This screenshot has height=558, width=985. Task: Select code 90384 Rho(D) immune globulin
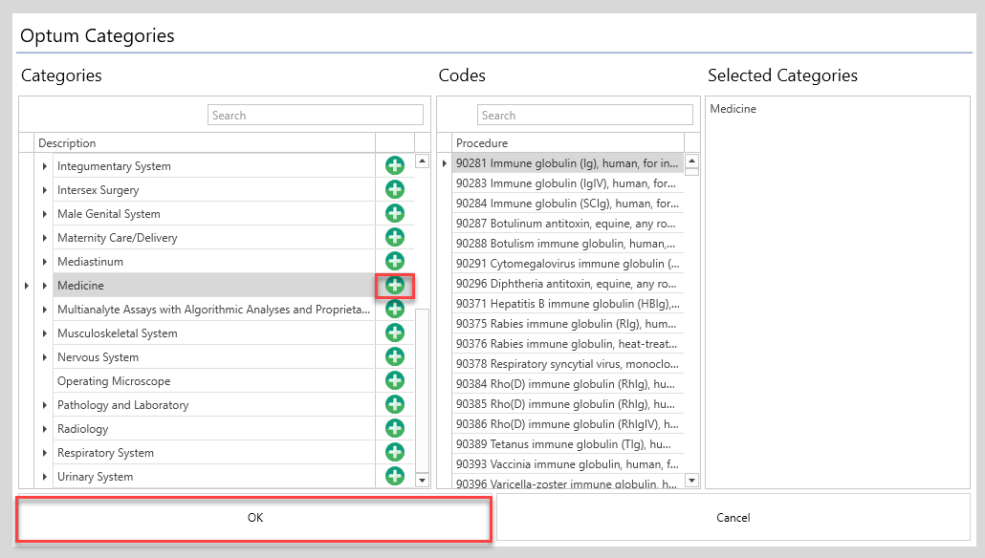tap(567, 384)
